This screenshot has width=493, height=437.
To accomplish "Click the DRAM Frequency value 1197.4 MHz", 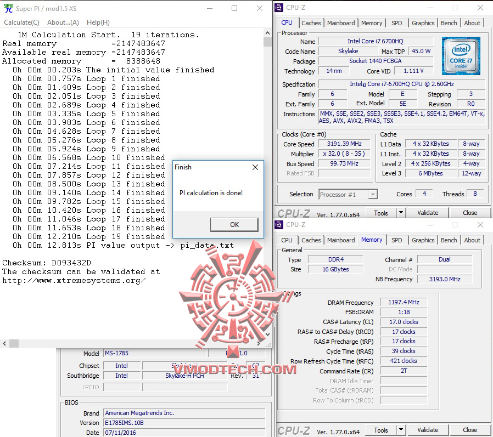I will (404, 302).
